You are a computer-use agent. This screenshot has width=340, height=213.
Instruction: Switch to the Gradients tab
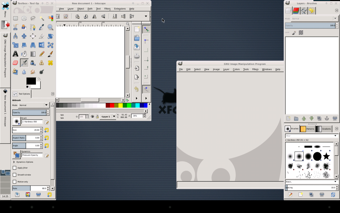(324, 129)
